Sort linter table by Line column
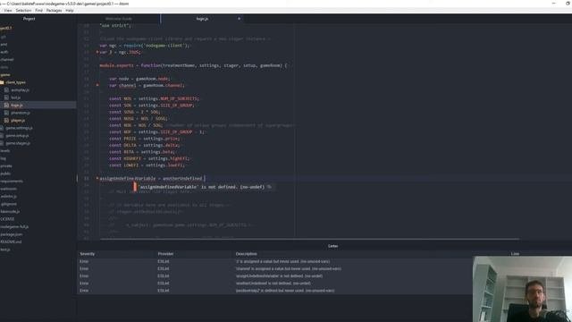Viewport: 572px width, 322px height. 515,254
